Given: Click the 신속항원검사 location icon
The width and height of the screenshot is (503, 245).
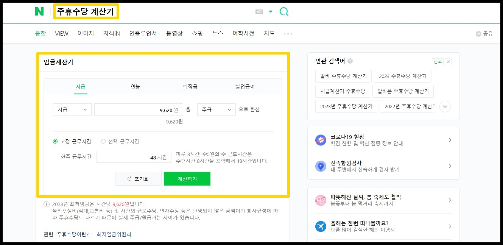Looking at the screenshot, I should (x=321, y=166).
